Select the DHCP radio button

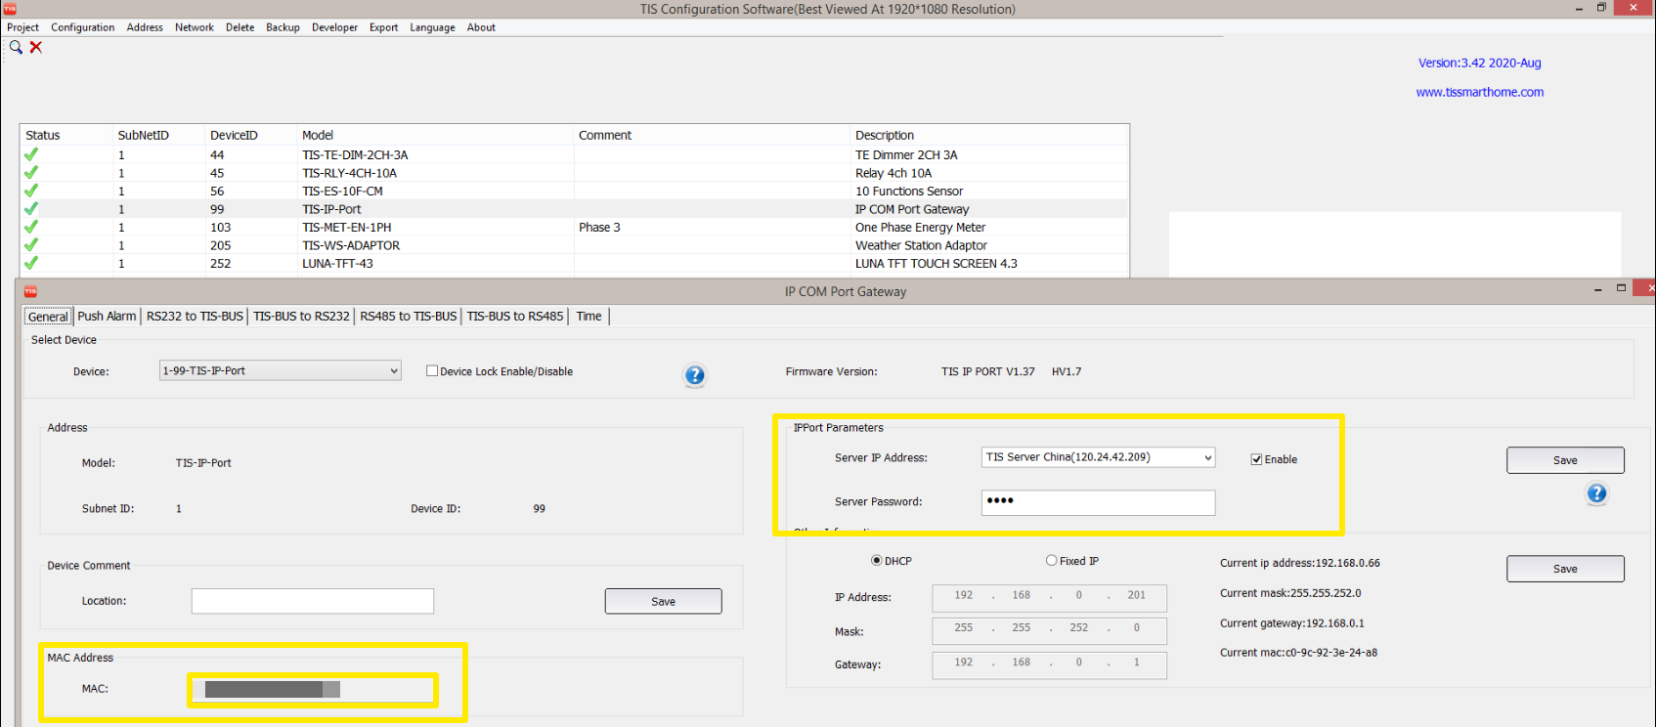(877, 561)
